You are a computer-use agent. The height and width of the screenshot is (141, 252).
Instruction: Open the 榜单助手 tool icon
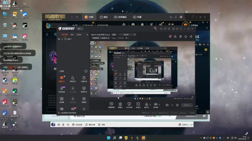coord(84,90)
